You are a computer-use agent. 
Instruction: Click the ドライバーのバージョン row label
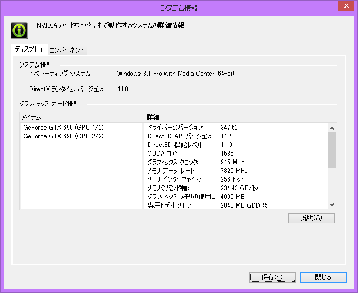pos(175,128)
